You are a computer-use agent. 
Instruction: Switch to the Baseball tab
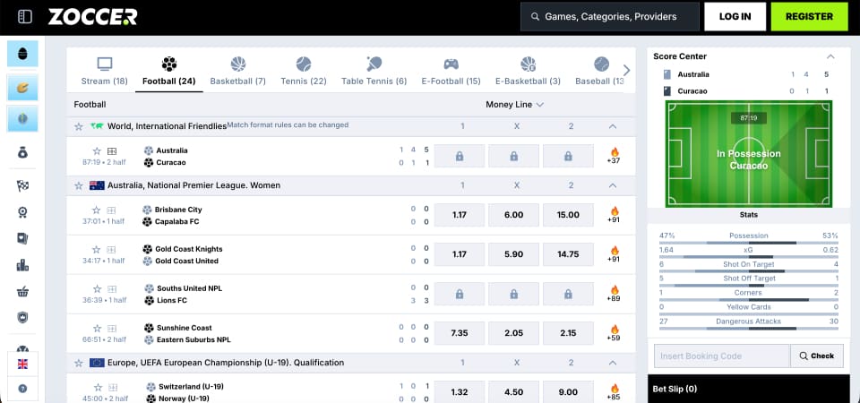point(599,72)
